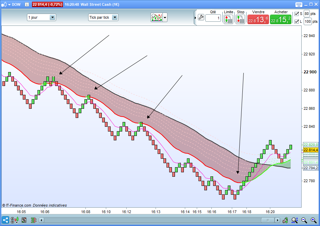Open the order list icon
The image size is (320, 226).
tap(24, 220)
